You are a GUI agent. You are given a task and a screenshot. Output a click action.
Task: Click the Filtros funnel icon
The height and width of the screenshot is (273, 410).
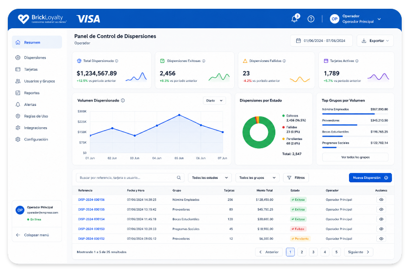click(x=289, y=177)
